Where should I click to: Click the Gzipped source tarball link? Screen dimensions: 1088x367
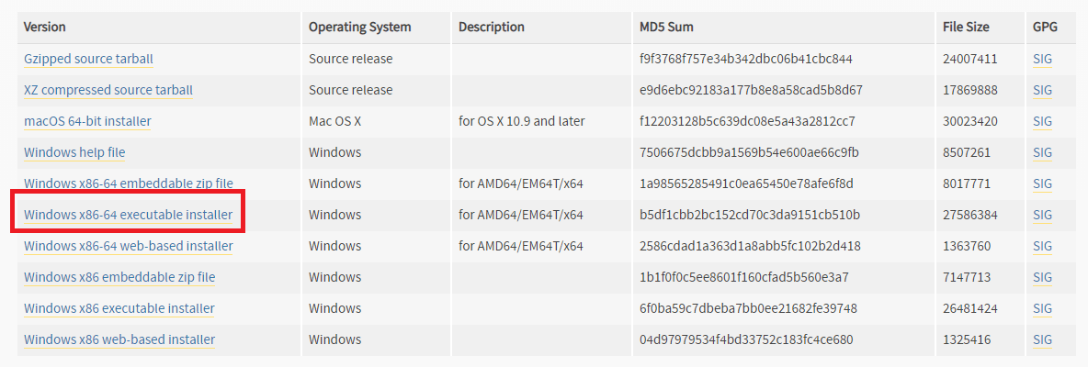(88, 59)
